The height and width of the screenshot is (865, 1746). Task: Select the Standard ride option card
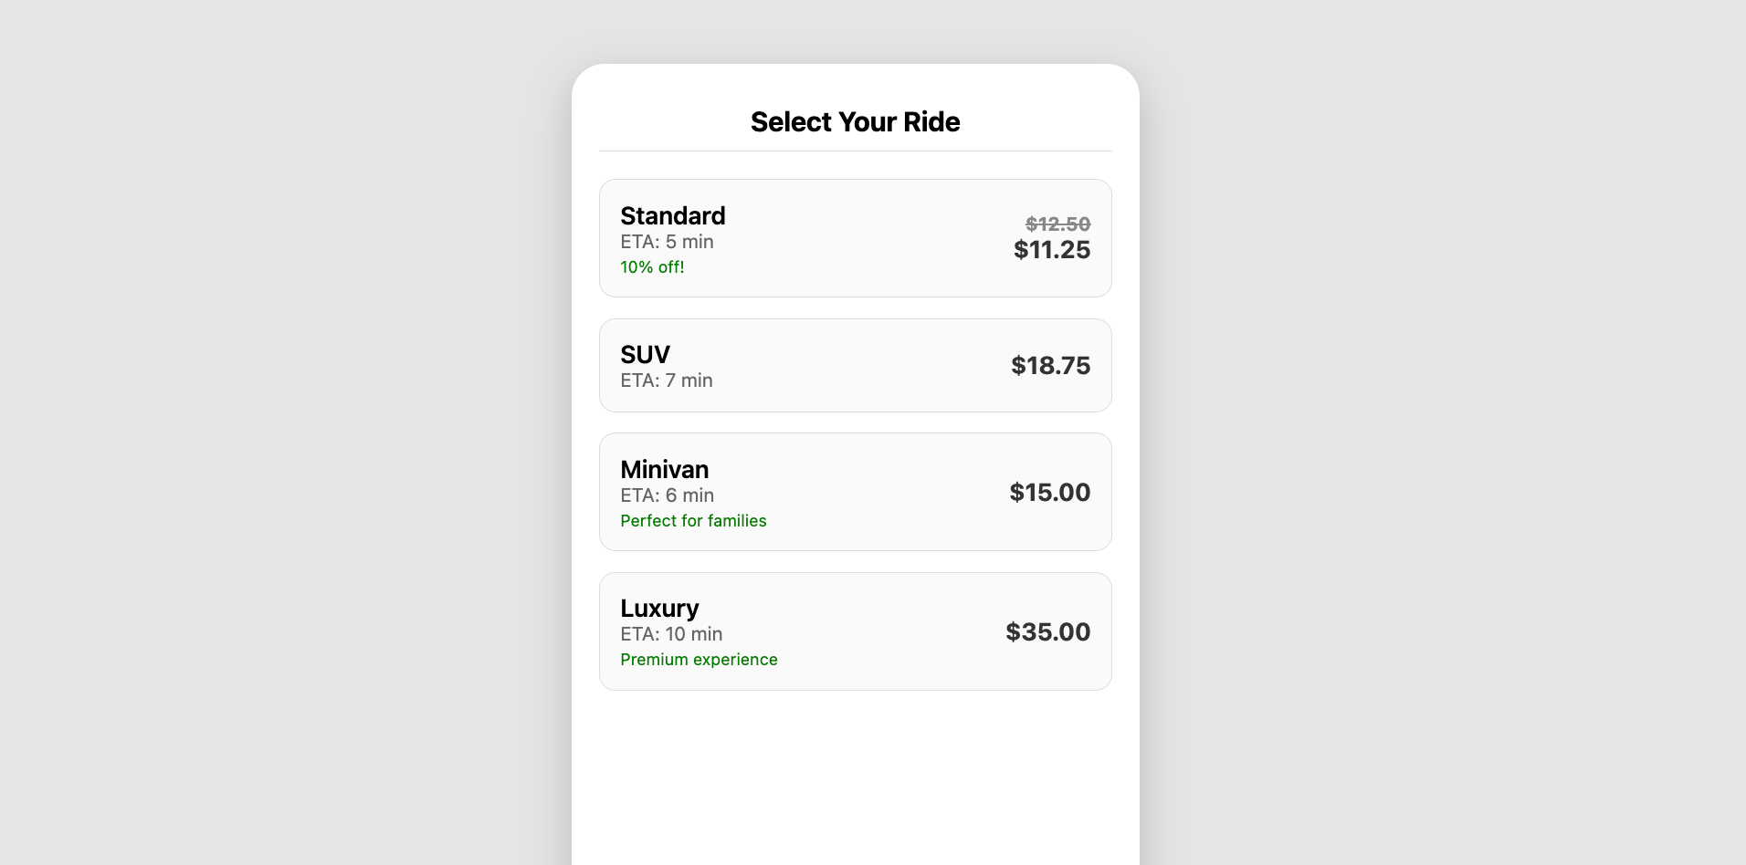tap(855, 238)
